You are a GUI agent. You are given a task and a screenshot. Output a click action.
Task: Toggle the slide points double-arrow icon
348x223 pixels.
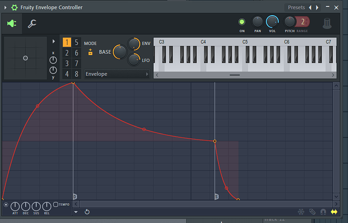(x=334, y=212)
